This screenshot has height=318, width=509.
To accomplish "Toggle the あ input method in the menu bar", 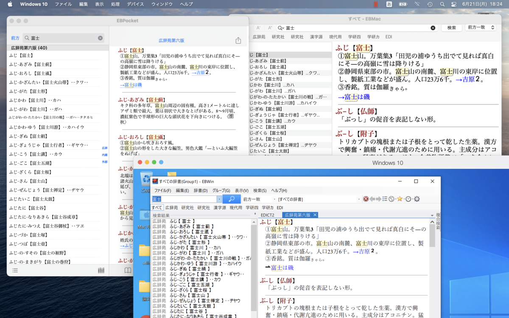I will click(x=389, y=4).
